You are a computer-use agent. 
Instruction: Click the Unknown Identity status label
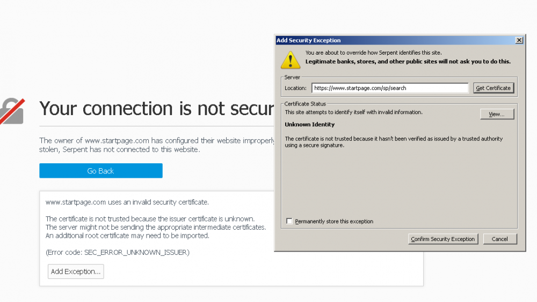[x=309, y=124]
